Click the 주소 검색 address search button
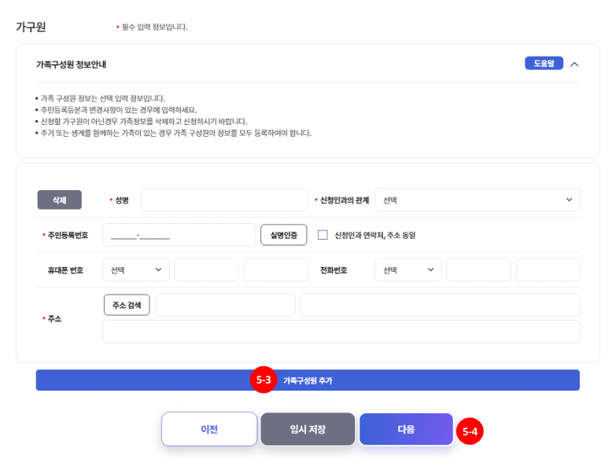This screenshot has width=612, height=473. 127,305
